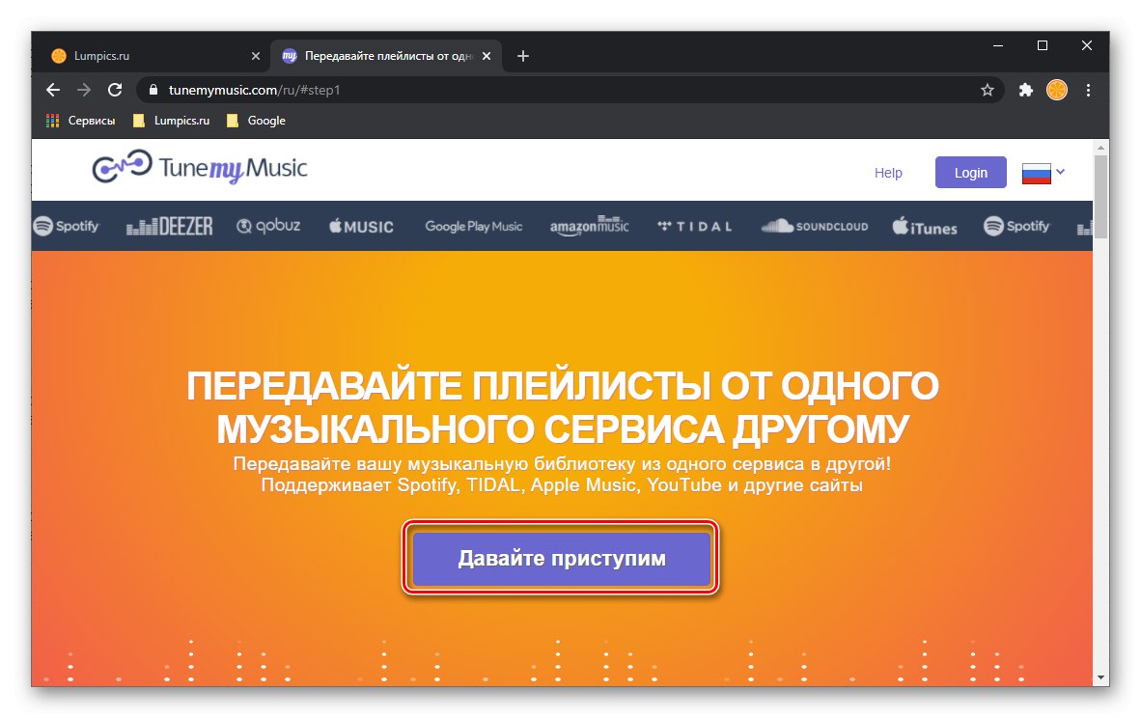Click the iTunes logo

point(924,226)
